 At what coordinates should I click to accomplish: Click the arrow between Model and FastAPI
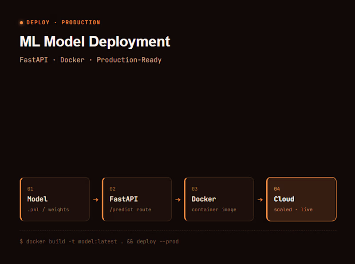(x=96, y=200)
